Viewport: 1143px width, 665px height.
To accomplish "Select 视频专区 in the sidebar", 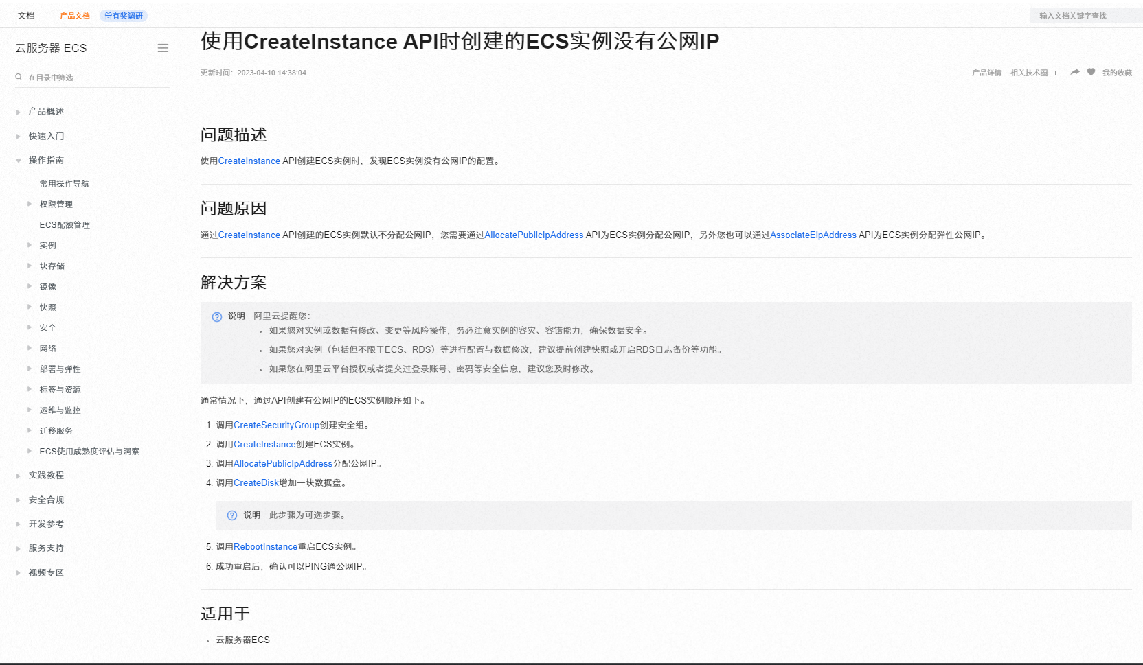I will click(x=46, y=573).
